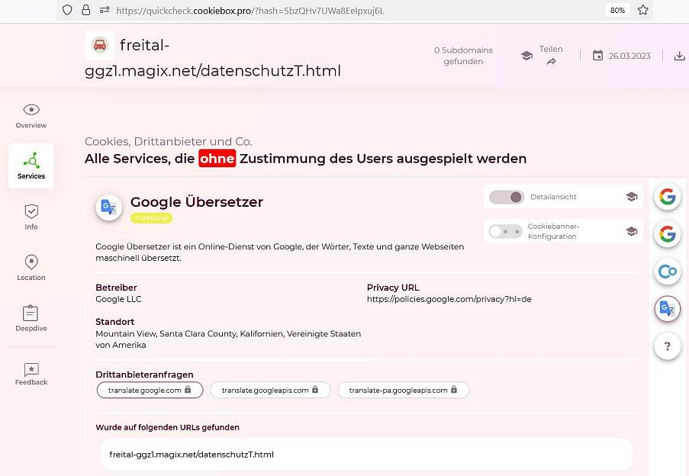Viewport: 689px width, 476px height.
Task: Select the first Google service icon in right rail
Action: point(668,196)
